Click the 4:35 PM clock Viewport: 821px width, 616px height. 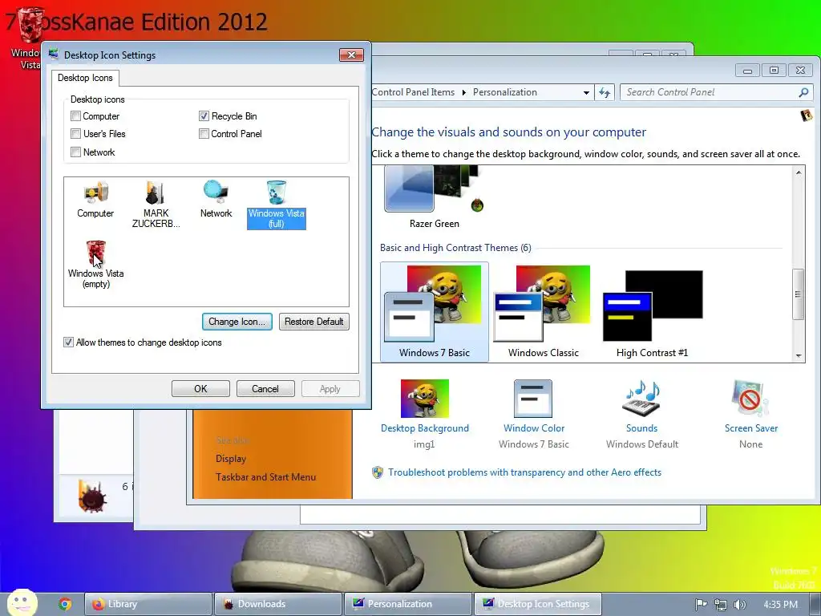point(780,605)
